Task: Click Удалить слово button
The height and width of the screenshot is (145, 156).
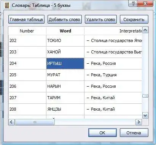Action: pyautogui.click(x=101, y=19)
